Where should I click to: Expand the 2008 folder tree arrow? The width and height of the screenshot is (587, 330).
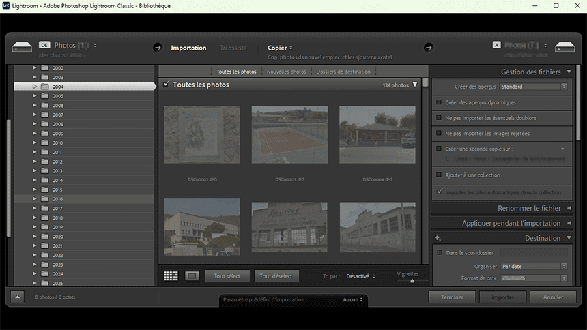(x=34, y=124)
